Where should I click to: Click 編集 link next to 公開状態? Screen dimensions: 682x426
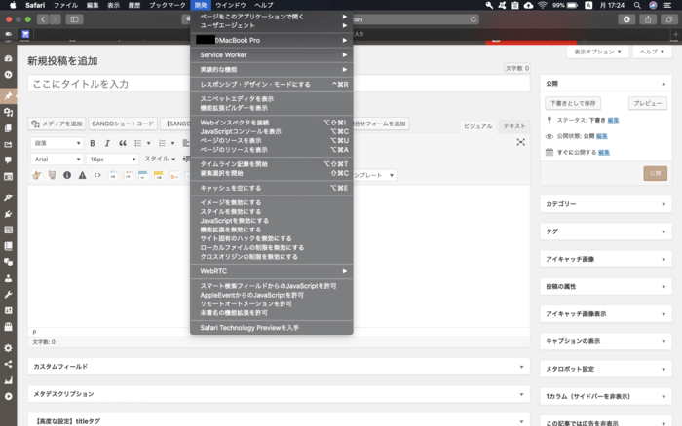601,136
